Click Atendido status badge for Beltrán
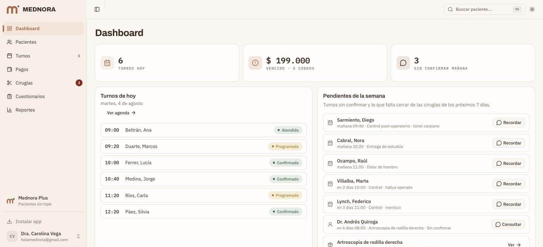This screenshot has height=247, width=543. tap(288, 130)
